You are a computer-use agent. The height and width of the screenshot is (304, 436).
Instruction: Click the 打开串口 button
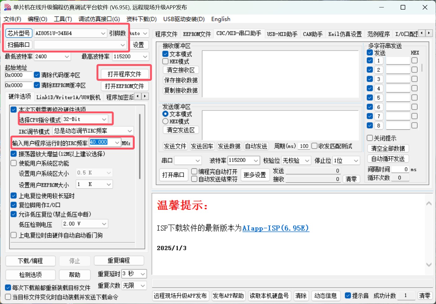[173, 175]
